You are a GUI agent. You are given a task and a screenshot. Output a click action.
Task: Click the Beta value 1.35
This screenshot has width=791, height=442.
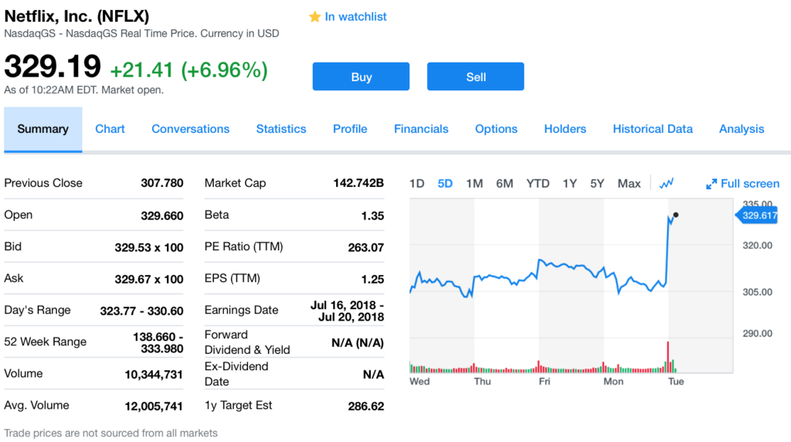pos(372,216)
